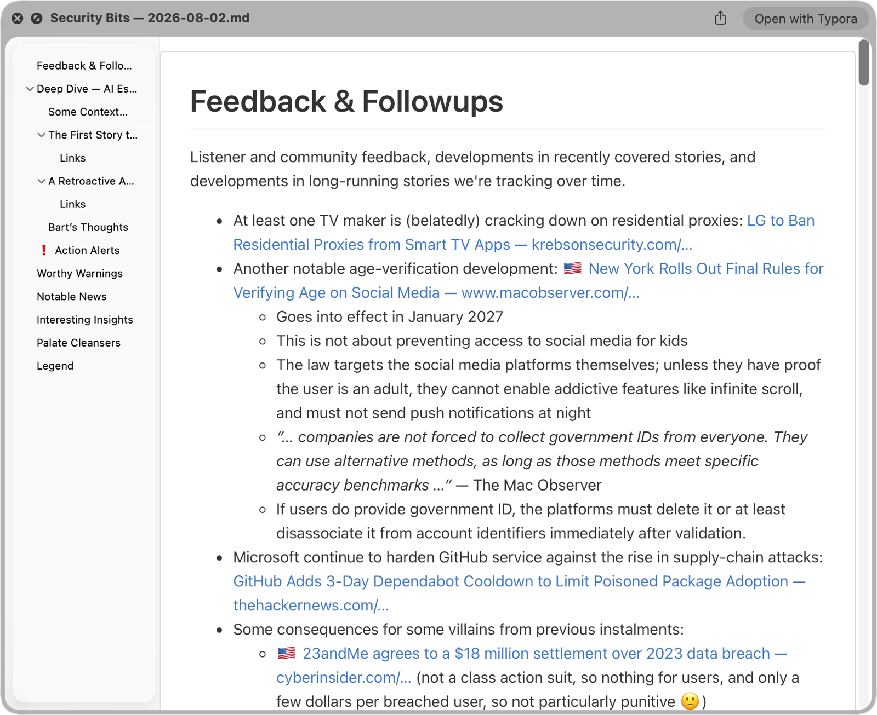The height and width of the screenshot is (715, 877).
Task: Select Links under A Retroactive
Action: pyautogui.click(x=72, y=204)
